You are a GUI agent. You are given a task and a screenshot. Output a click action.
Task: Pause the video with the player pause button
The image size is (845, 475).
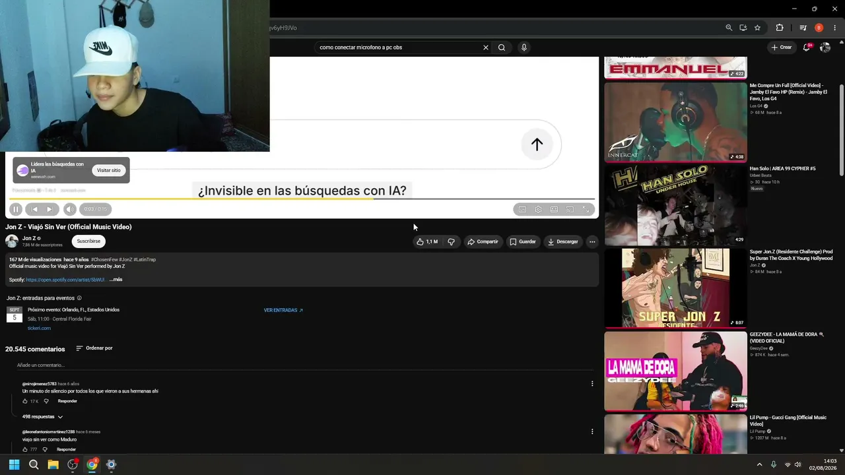tap(15, 209)
